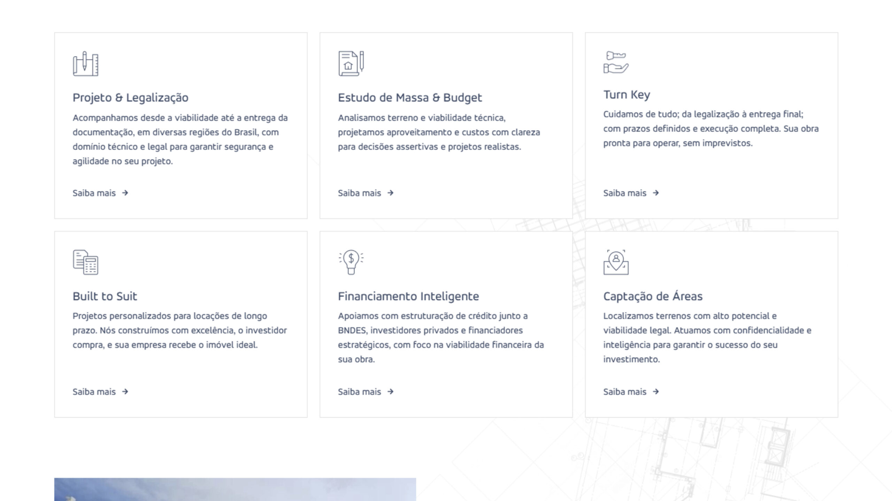The height and width of the screenshot is (501, 892).
Task: Click the Turn Key card title
Action: (x=626, y=95)
